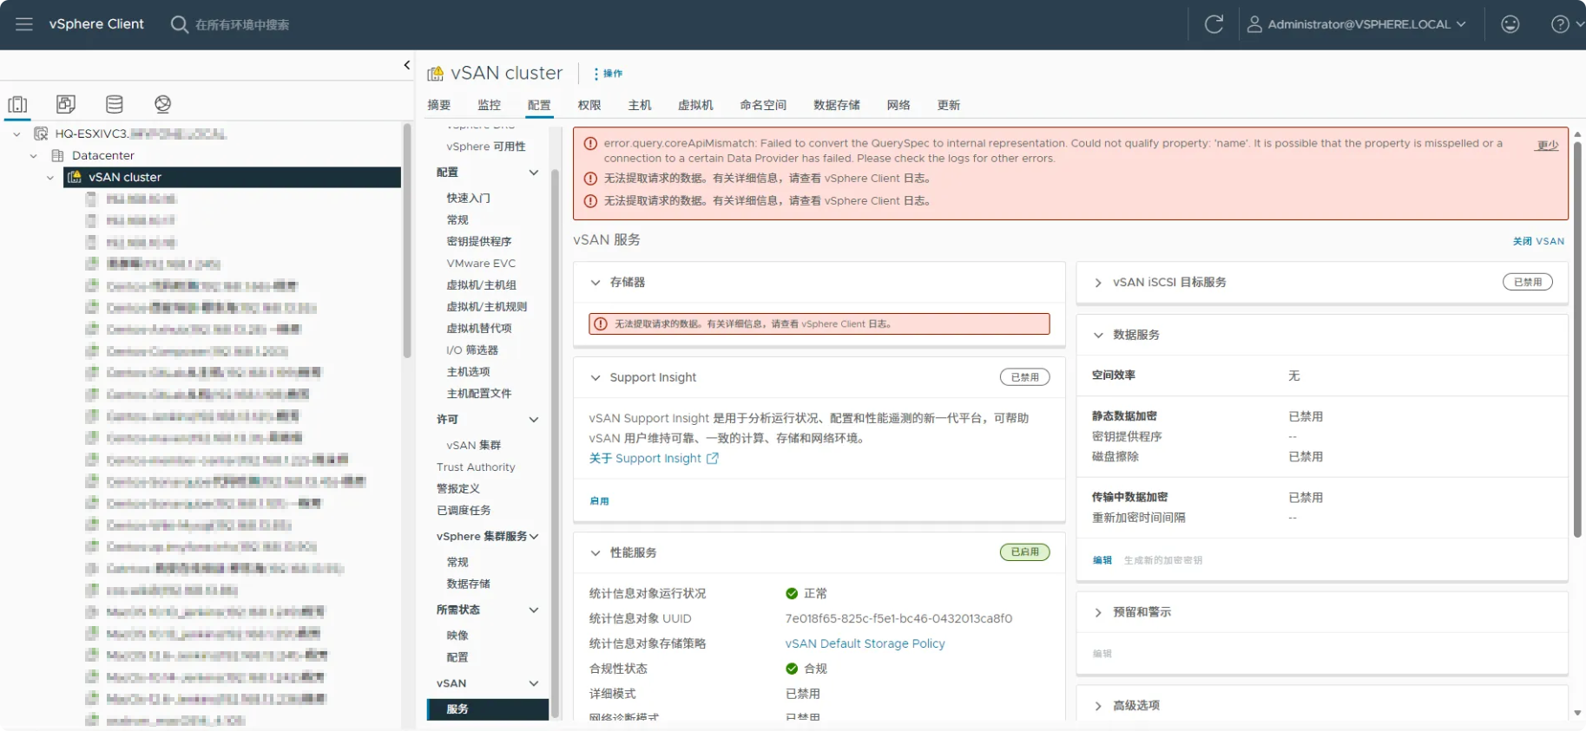Image resolution: width=1586 pixels, height=731 pixels.
Task: Open I/O 筛选器 settings
Action: (472, 349)
